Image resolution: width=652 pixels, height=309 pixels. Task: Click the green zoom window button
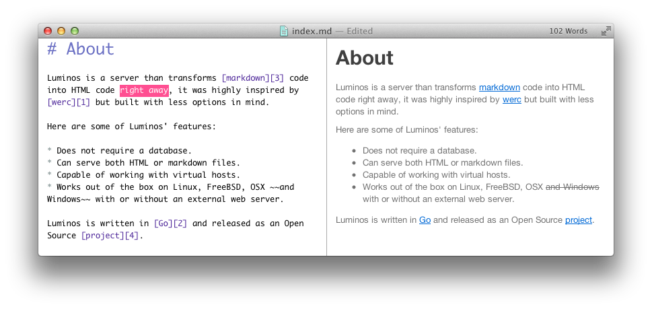tap(75, 31)
